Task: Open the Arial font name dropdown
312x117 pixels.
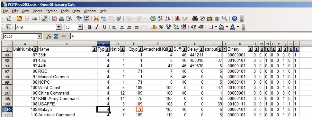Action: 59,27
